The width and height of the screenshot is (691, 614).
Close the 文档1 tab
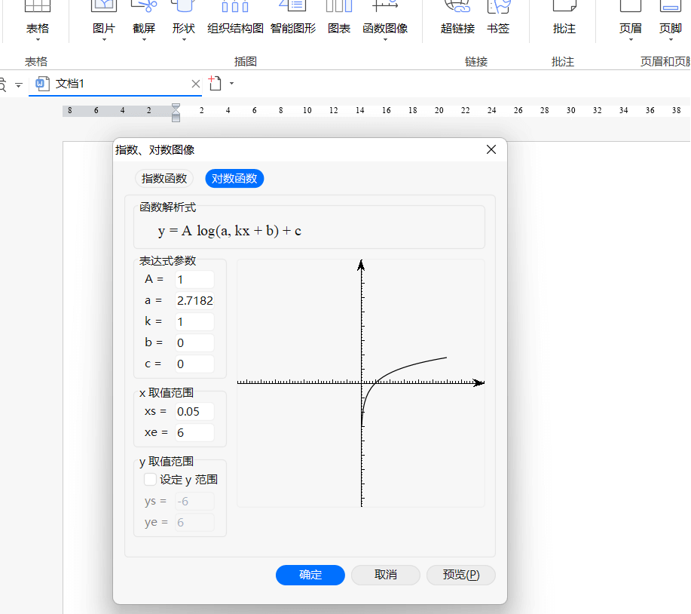pos(196,84)
